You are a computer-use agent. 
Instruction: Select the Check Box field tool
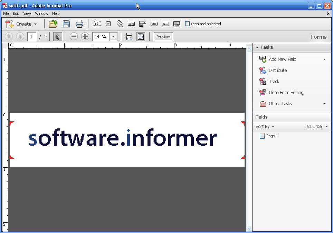click(108, 24)
